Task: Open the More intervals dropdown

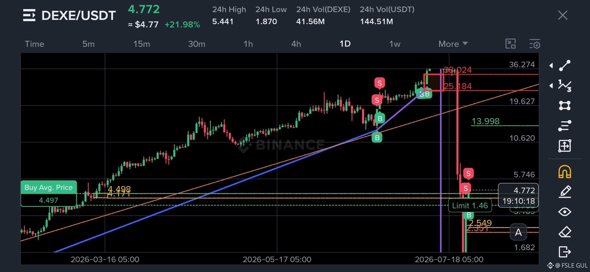Action: click(453, 44)
